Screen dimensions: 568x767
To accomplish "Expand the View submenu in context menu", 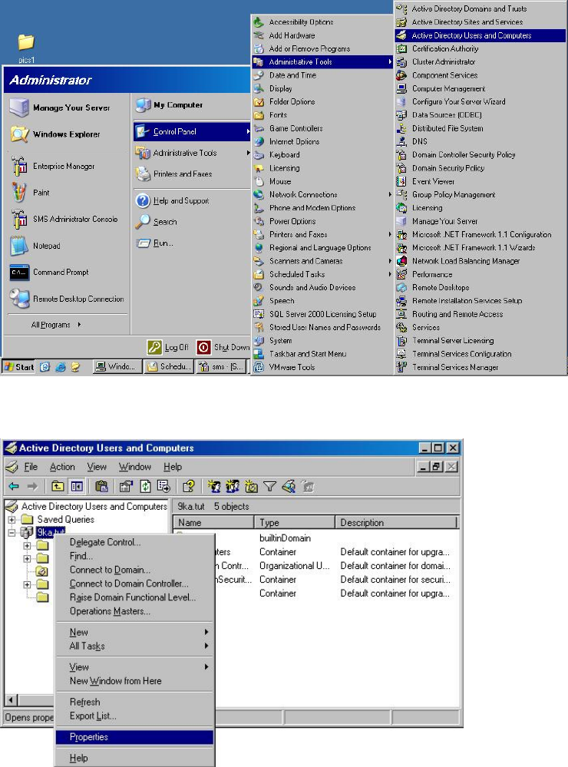I will [134, 666].
